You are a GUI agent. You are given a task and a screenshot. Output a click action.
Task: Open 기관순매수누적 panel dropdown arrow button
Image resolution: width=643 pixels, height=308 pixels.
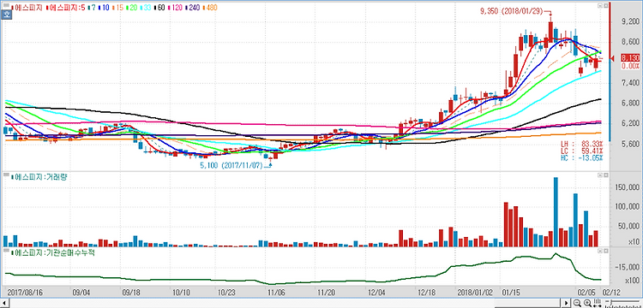pos(599,251)
